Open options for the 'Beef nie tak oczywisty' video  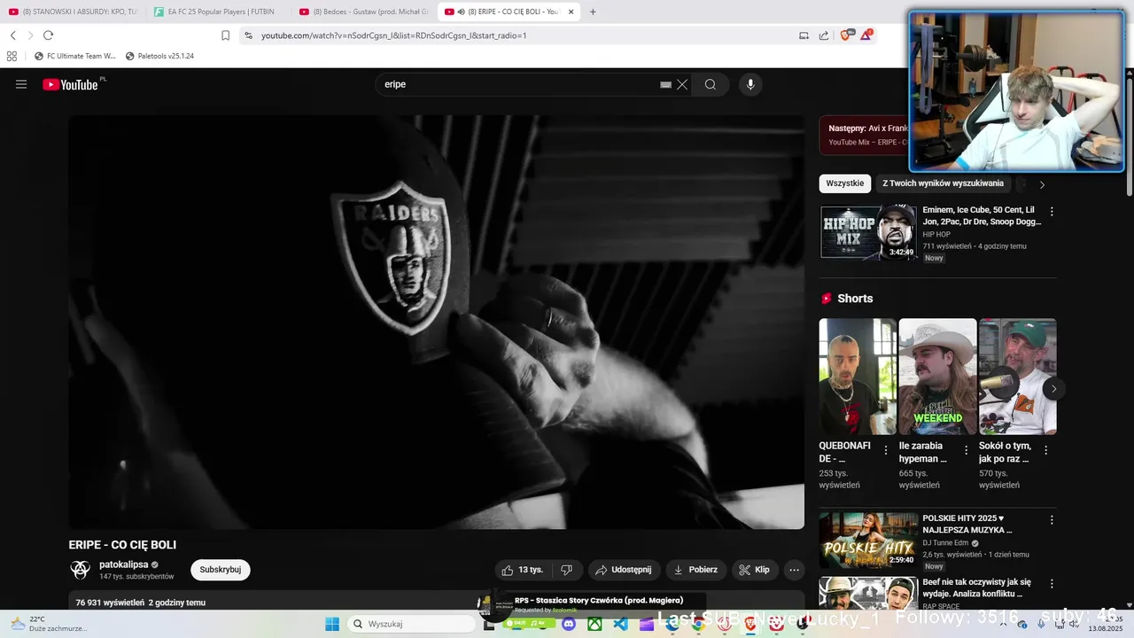pos(1052,584)
